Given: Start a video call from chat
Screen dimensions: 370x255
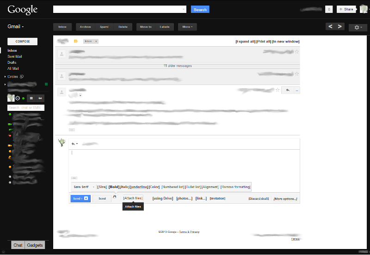Looking at the screenshot, I should [x=40, y=98].
